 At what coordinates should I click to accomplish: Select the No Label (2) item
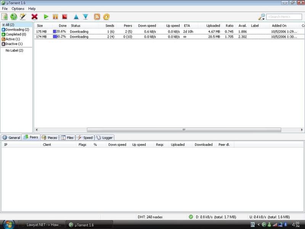[14, 50]
